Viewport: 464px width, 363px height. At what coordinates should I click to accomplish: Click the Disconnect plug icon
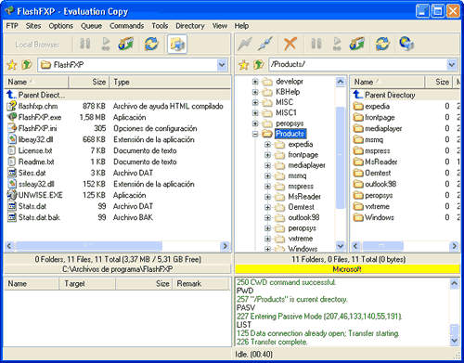tap(265, 44)
